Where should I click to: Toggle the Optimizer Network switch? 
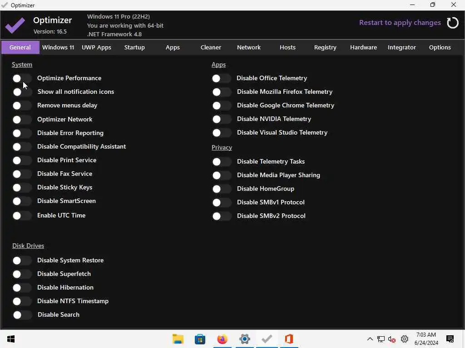point(22,120)
